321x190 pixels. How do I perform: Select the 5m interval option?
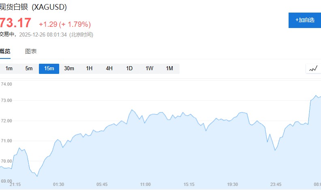point(29,69)
